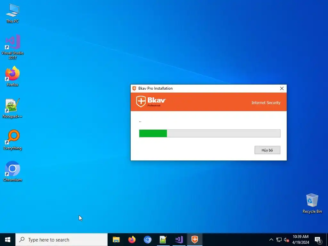Select the Chromium desktop shortcut
This screenshot has width=328, height=246.
pos(12,171)
